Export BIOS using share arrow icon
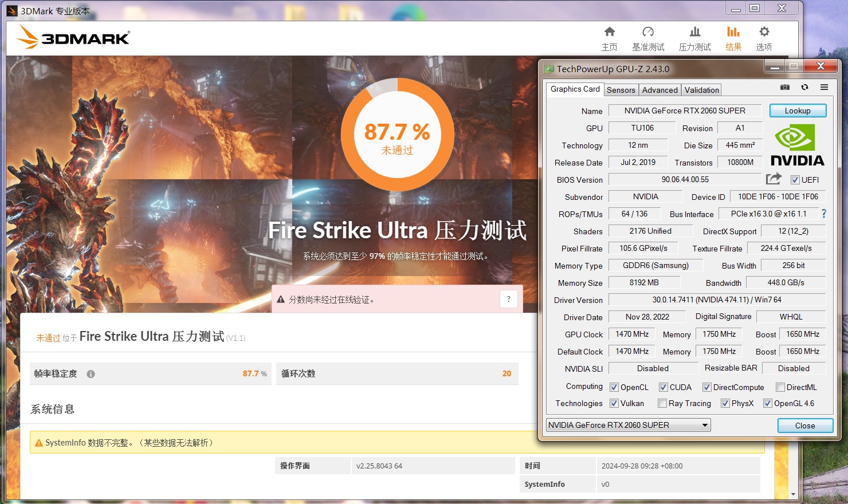Screen dimensions: 848x504 [x=774, y=179]
